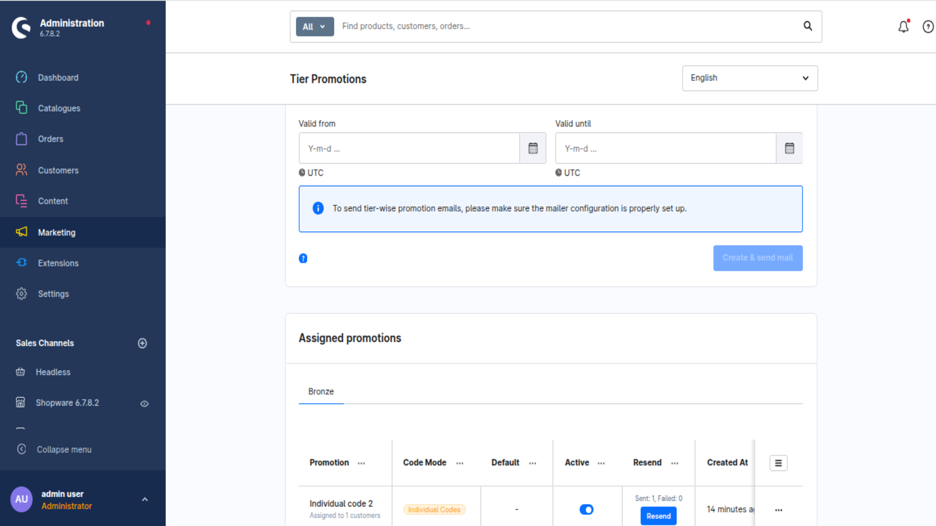
Task: Click the Orders bag icon
Action: coord(21,139)
